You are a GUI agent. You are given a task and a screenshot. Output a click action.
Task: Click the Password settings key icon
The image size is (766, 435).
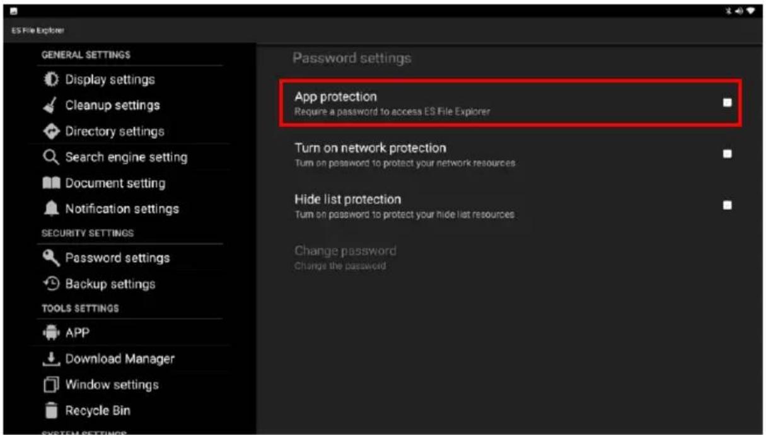point(51,258)
